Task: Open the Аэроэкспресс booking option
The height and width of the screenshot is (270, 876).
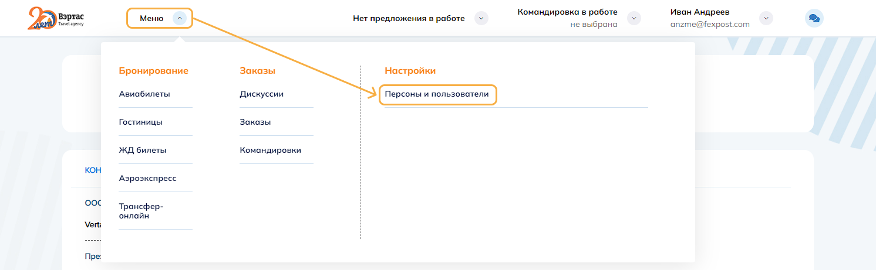Action: point(147,178)
